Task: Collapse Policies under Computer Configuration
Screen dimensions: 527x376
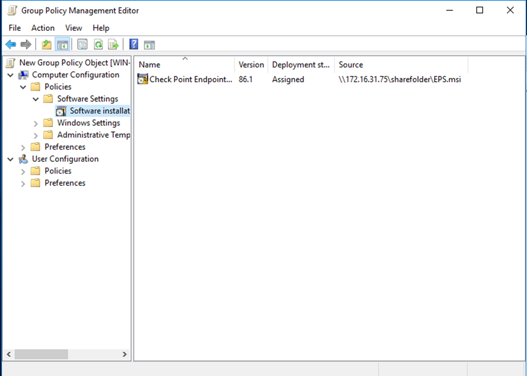Action: point(23,87)
